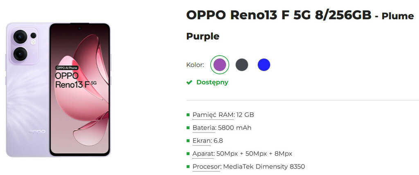This screenshot has width=419, height=175.
Task: Select the purple color swatch
Action: coord(220,65)
